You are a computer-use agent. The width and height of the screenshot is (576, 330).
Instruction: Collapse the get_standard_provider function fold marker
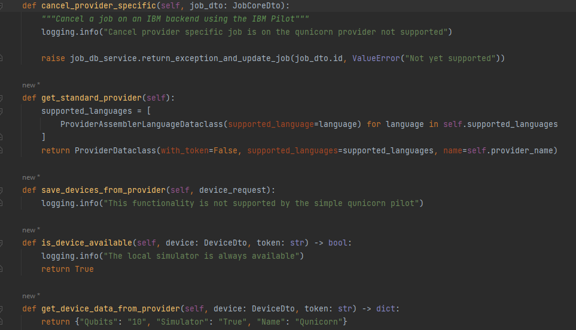[1, 98]
